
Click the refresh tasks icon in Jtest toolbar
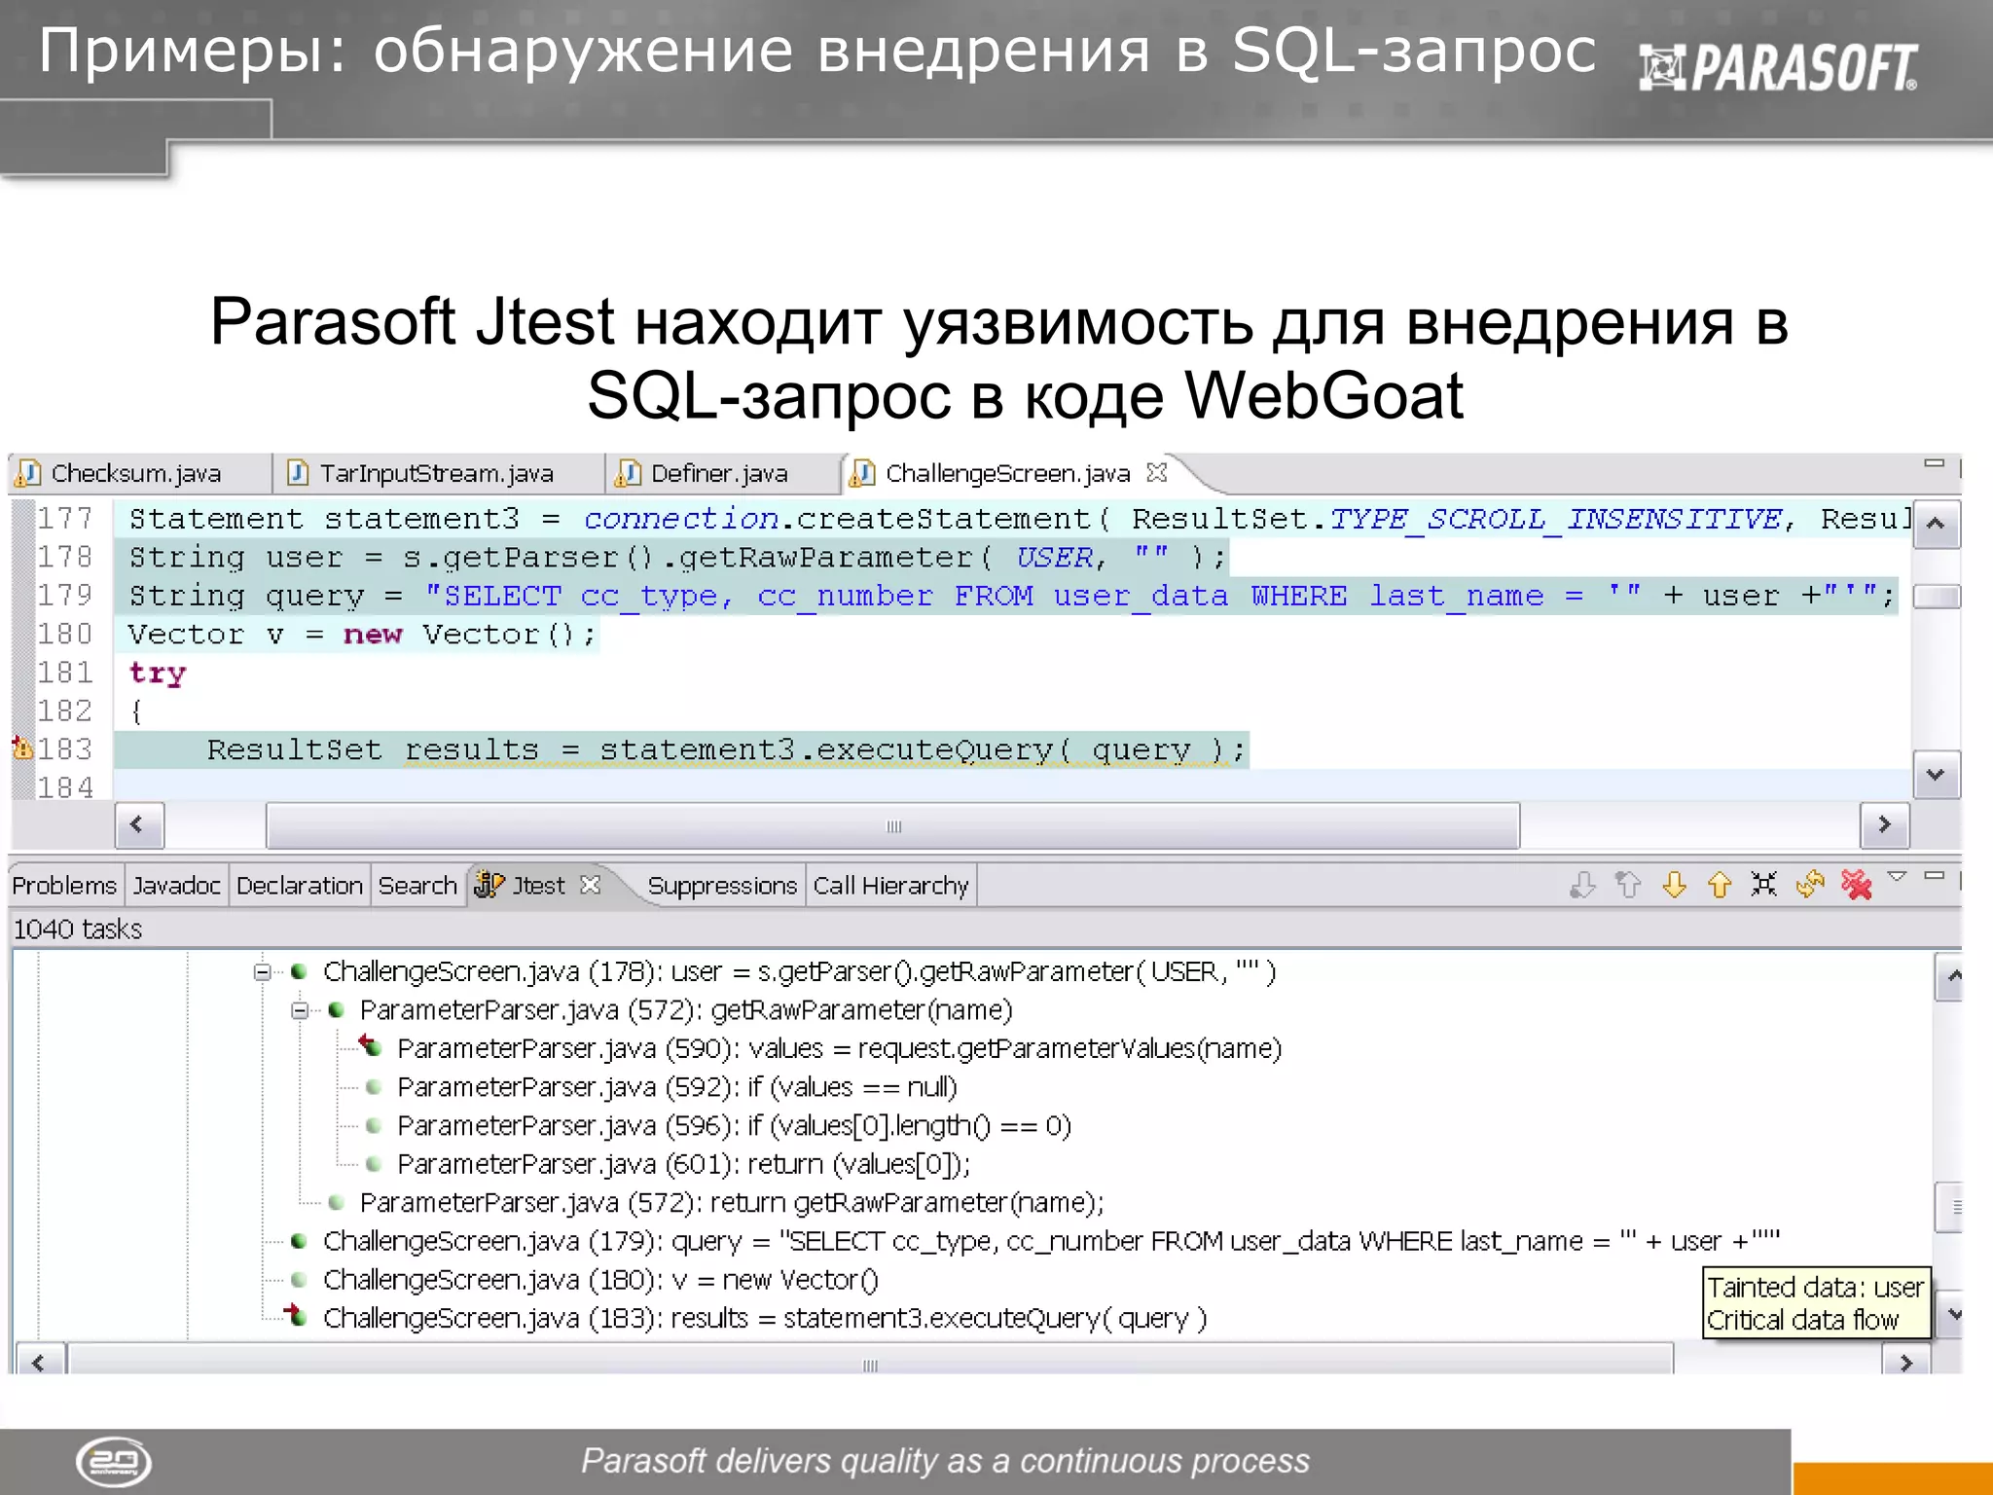(1810, 885)
